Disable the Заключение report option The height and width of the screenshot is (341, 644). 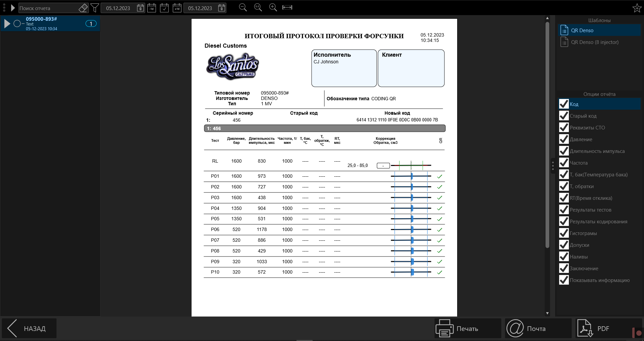[564, 268]
